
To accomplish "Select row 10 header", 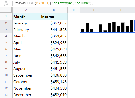I will pos(6,75).
